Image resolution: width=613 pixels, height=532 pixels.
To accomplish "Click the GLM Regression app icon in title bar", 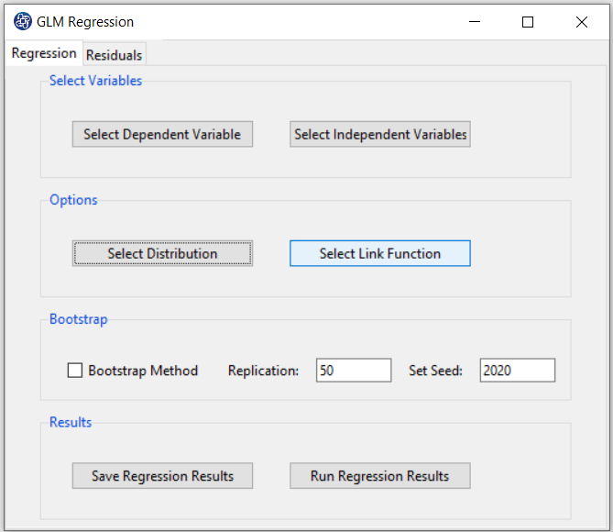I will click(23, 21).
